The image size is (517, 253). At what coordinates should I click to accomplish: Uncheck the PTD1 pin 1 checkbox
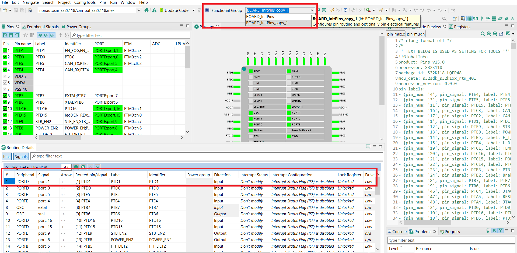coord(5,50)
